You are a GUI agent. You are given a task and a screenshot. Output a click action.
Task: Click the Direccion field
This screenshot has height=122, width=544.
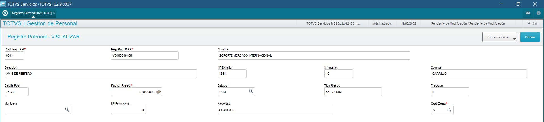[x=101, y=74]
